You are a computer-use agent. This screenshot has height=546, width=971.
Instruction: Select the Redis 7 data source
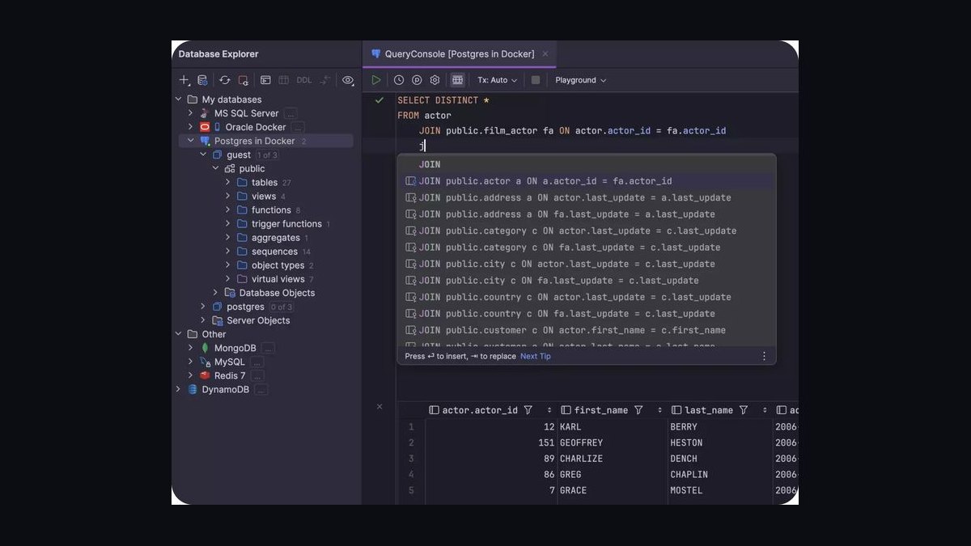tap(229, 375)
